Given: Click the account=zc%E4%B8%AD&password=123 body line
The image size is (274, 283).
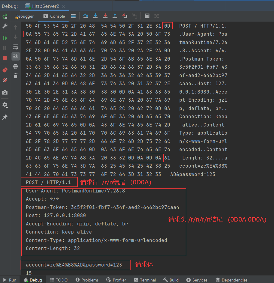Looking at the screenshot, I should click(74, 265).
